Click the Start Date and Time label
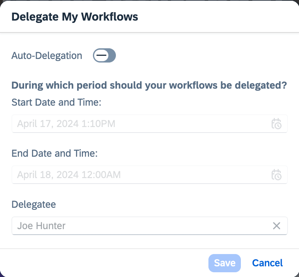The height and width of the screenshot is (277, 299). [56, 102]
